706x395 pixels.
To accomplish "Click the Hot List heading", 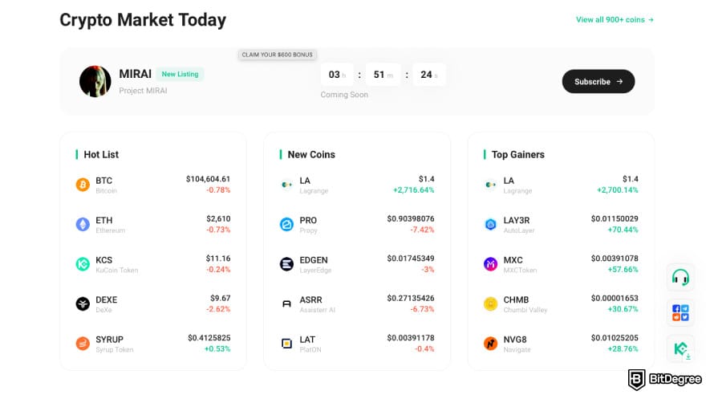I will pos(101,154).
